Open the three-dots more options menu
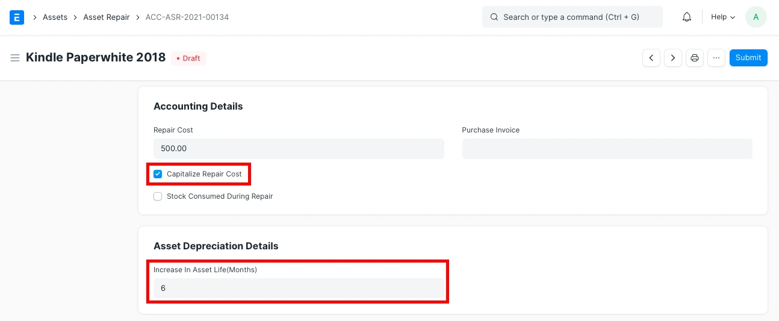Screen dimensions: 779x321 click(x=716, y=58)
